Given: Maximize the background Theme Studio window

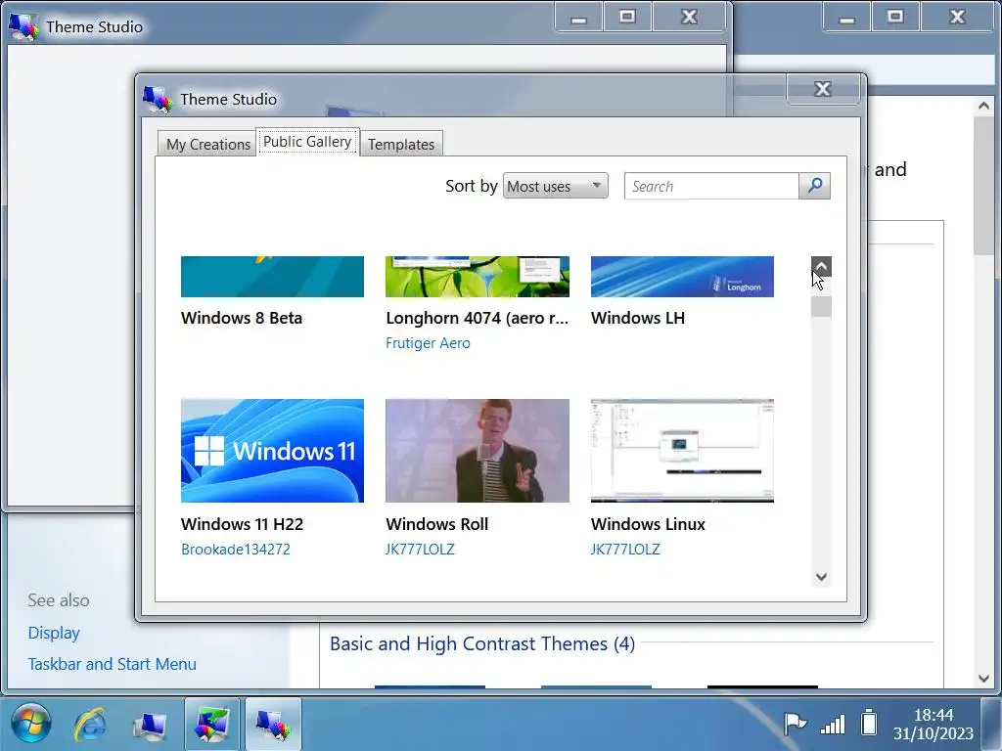Looking at the screenshot, I should click(x=627, y=17).
